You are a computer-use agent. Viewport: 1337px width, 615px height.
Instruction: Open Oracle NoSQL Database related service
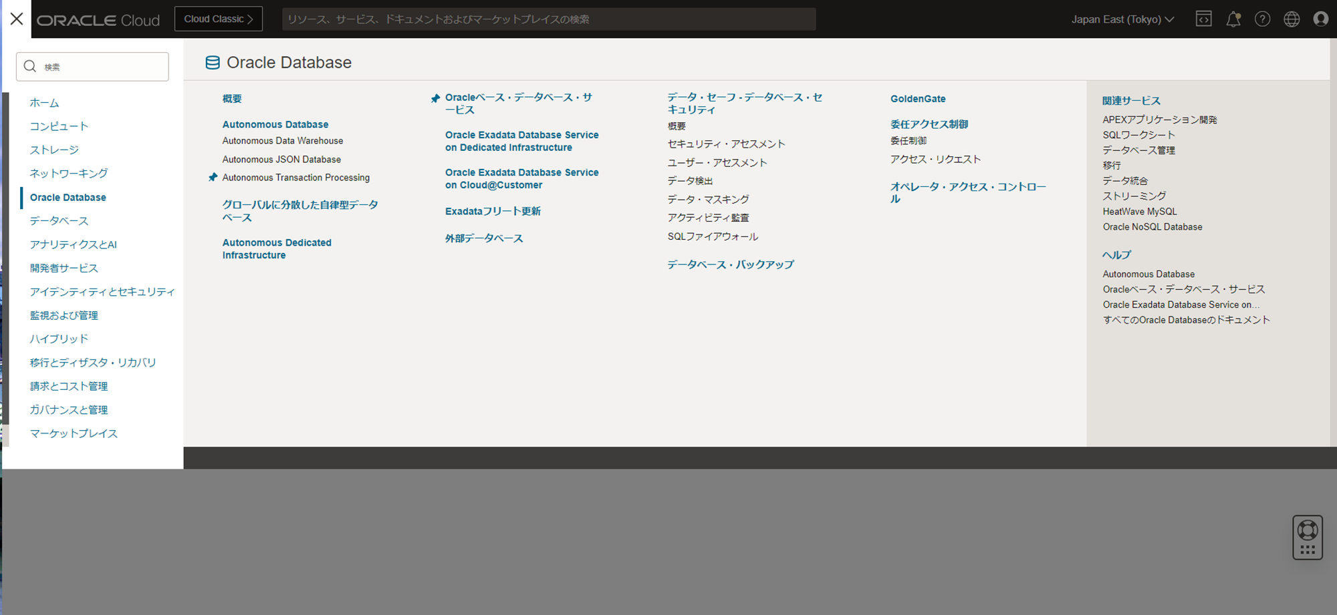tap(1152, 227)
